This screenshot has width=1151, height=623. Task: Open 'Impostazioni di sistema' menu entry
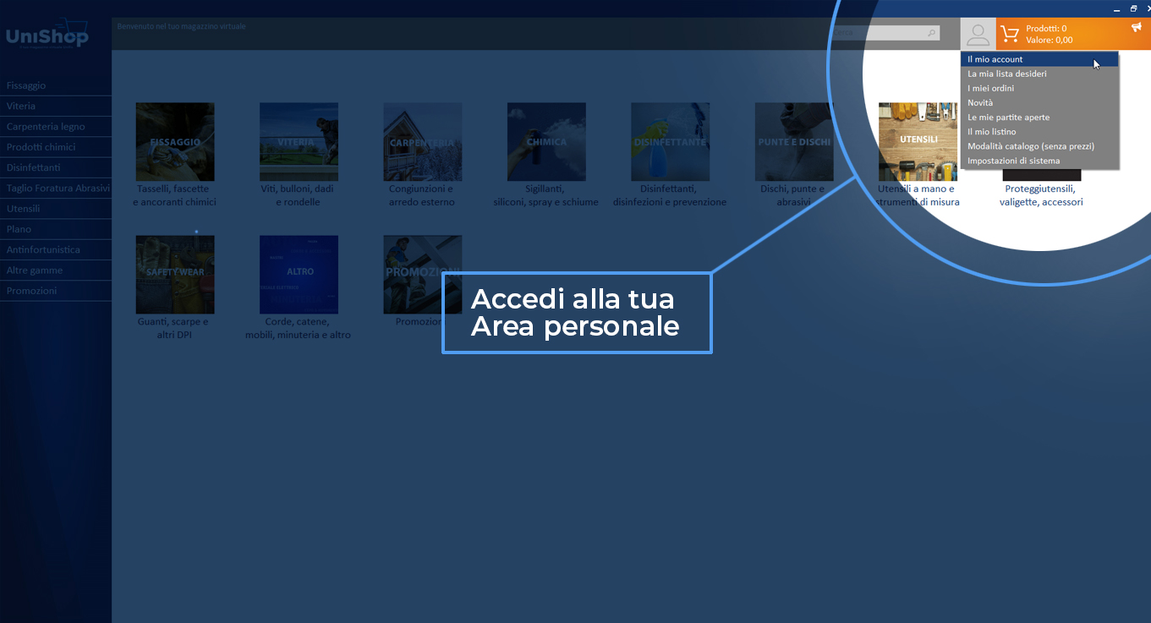(x=1039, y=161)
